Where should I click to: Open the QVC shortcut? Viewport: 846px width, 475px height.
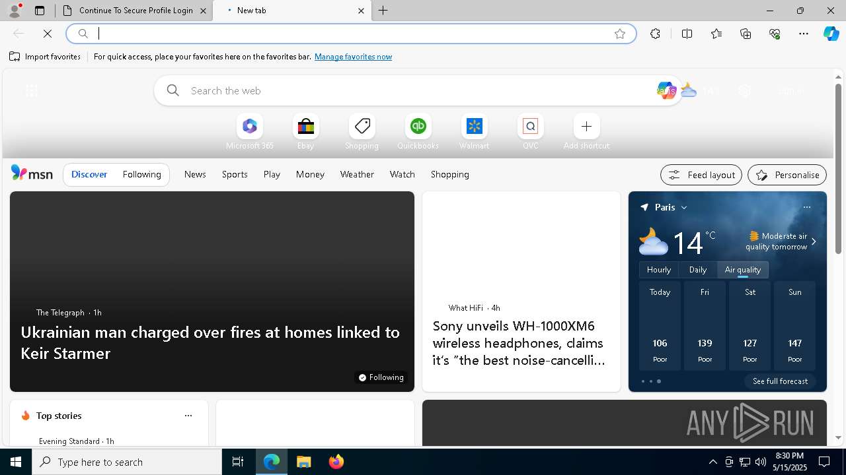(x=531, y=132)
